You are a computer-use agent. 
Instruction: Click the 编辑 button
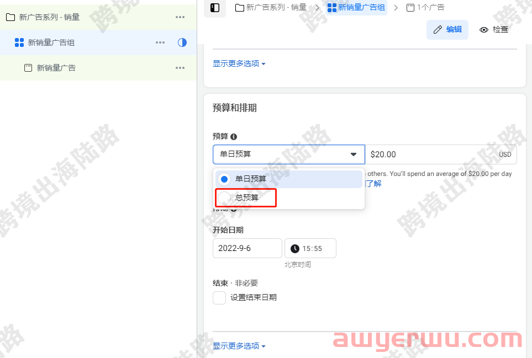point(447,29)
